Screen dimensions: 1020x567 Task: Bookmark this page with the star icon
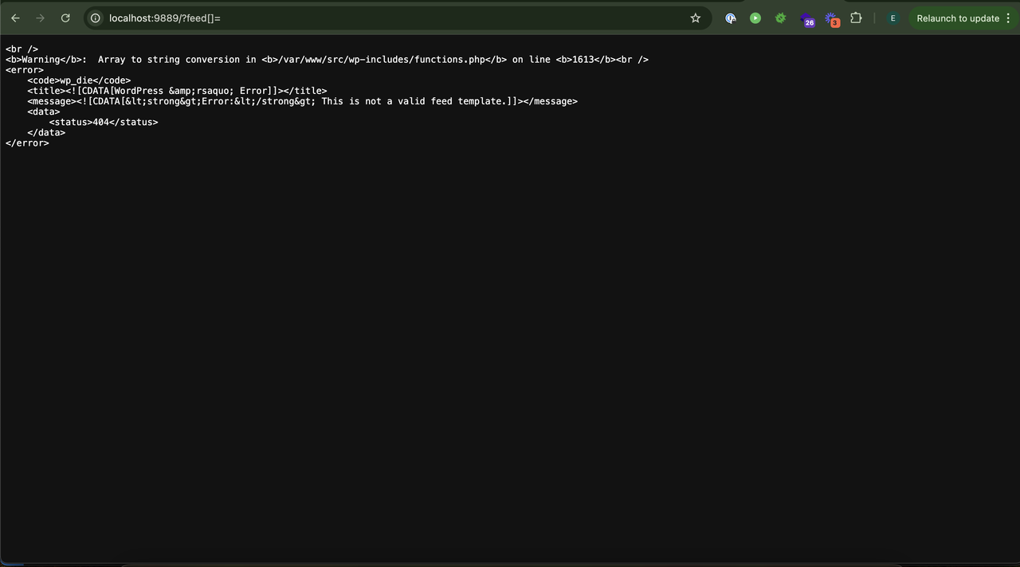(x=695, y=18)
